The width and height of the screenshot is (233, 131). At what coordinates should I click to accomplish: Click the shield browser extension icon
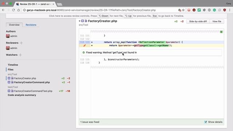click(225, 10)
